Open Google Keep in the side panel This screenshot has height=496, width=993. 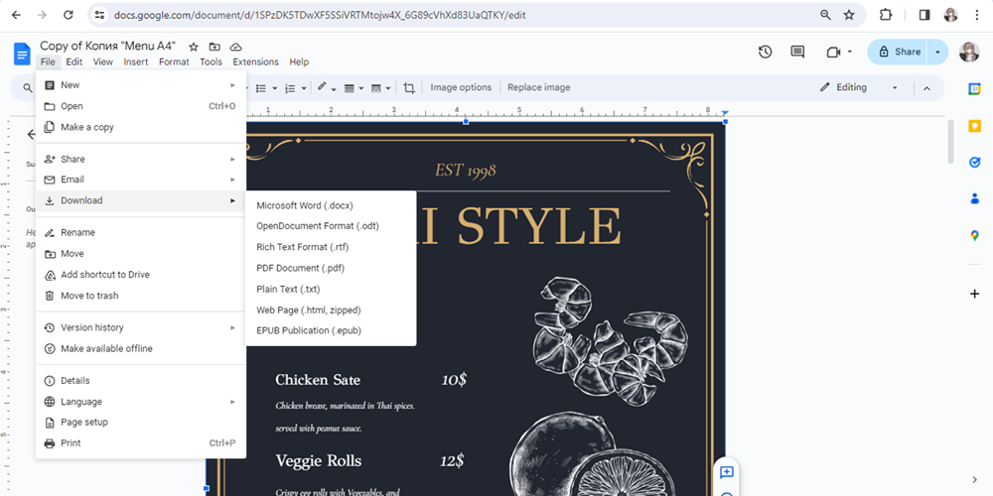point(975,126)
